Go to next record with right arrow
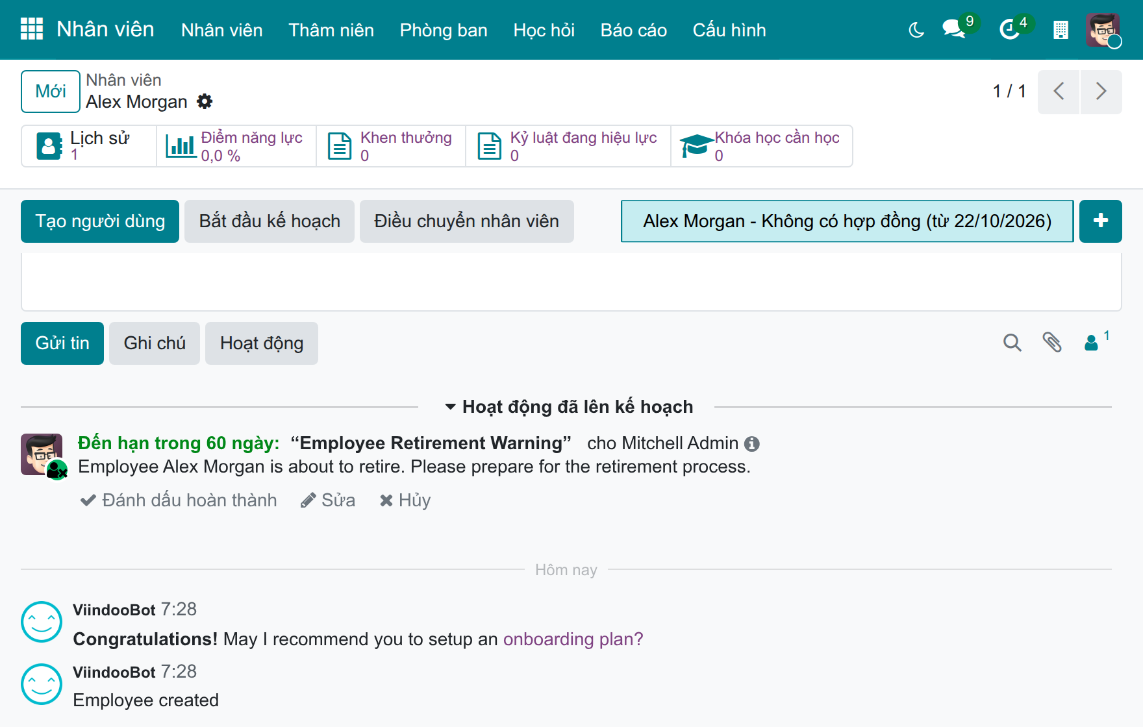This screenshot has height=727, width=1143. tap(1101, 92)
